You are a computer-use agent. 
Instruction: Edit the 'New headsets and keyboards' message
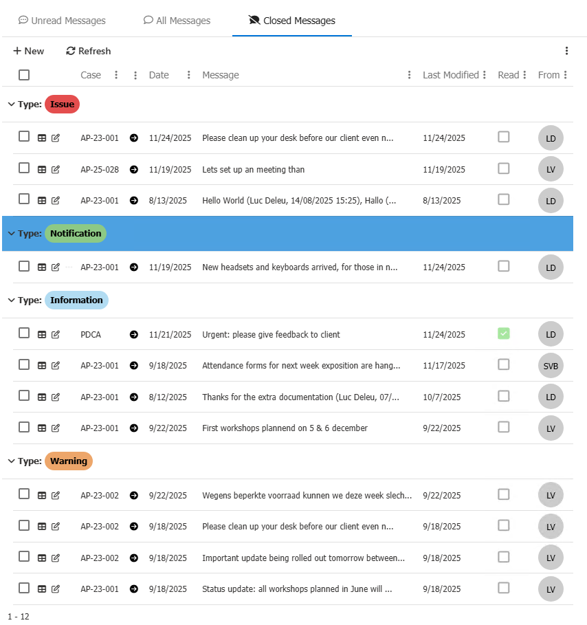click(56, 267)
